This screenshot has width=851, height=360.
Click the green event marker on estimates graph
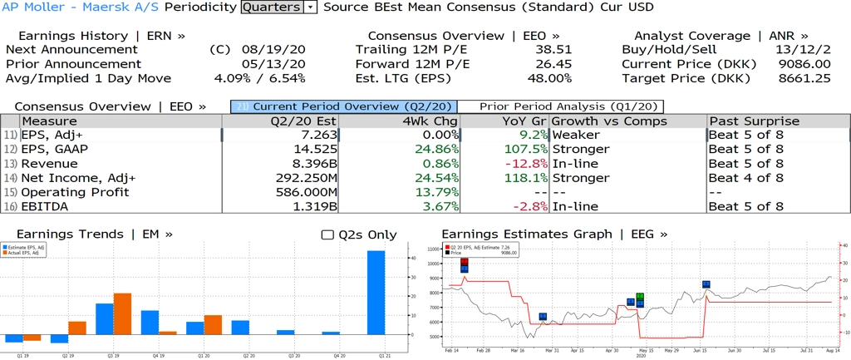[x=640, y=297]
